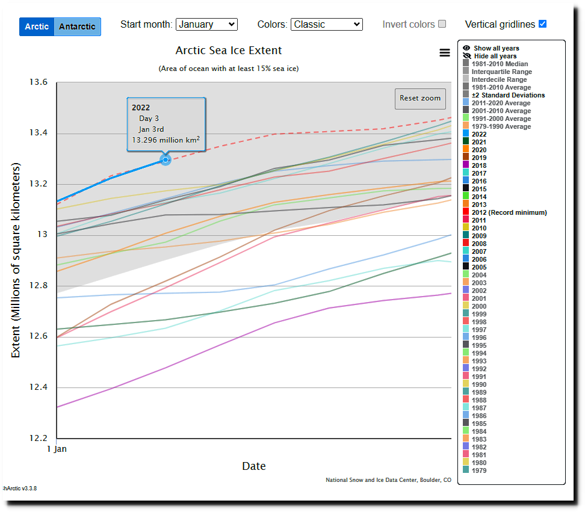This screenshot has width=585, height=512.
Task: Open the Colors scheme dropdown
Action: click(x=326, y=25)
